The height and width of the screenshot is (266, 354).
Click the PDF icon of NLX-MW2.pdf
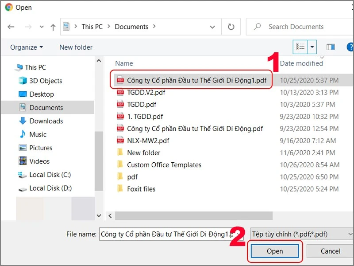click(x=120, y=141)
